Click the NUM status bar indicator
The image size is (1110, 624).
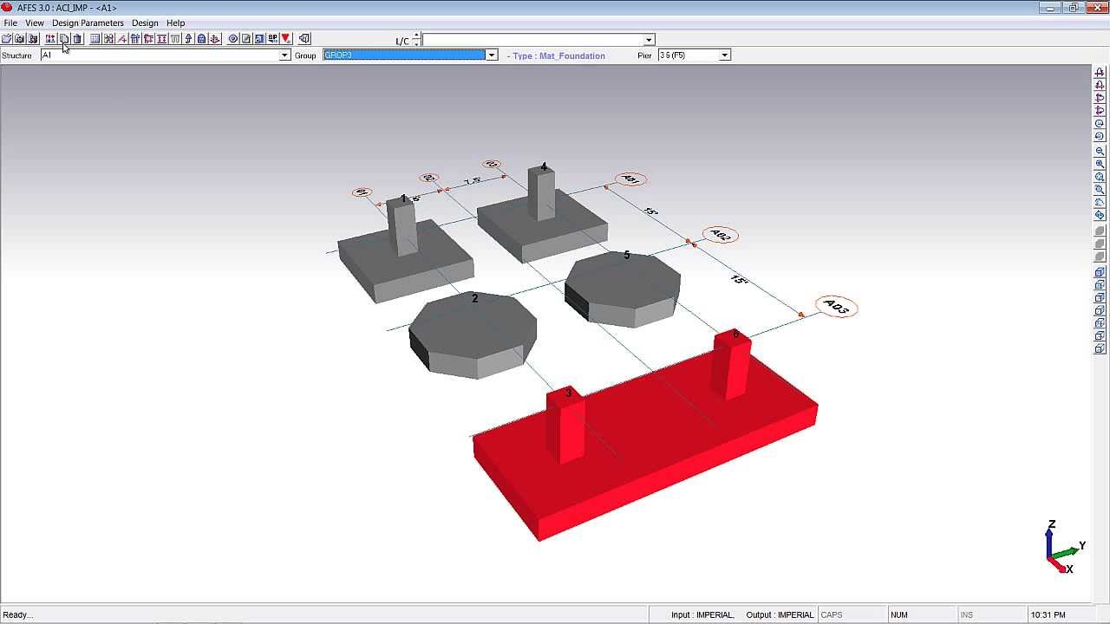click(899, 615)
